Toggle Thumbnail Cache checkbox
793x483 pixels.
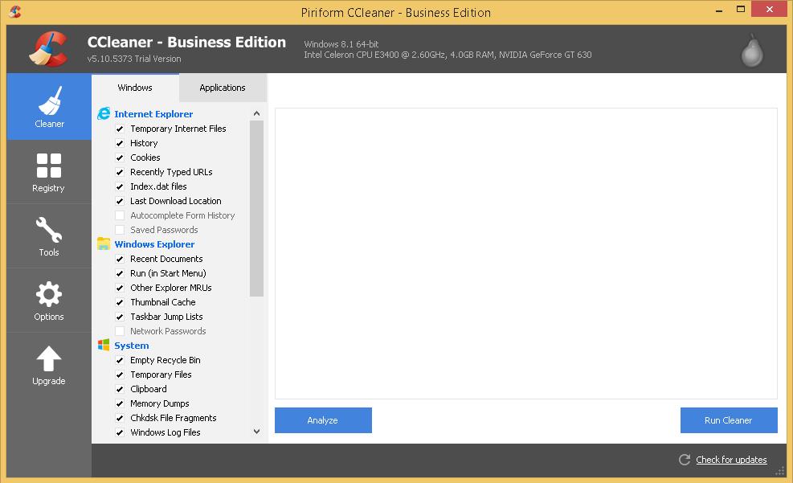pyautogui.click(x=120, y=302)
